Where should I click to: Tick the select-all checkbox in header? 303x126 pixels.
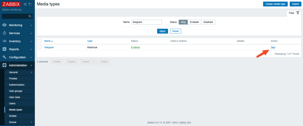(x=40, y=41)
